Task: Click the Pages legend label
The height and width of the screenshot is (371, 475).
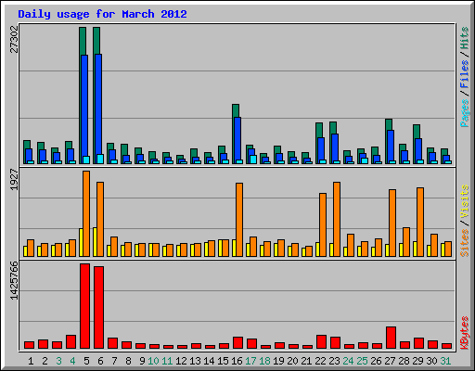Action: (465, 113)
